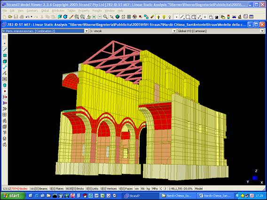Toggle beam display line in top toolbar
Image resolution: width=267 pixels, height=200 pixels.
182,17
